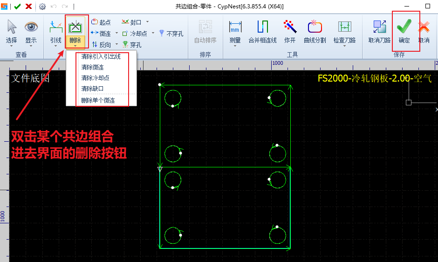Click the 穿孔 pierce tool
The height and width of the screenshot is (262, 438).
132,44
